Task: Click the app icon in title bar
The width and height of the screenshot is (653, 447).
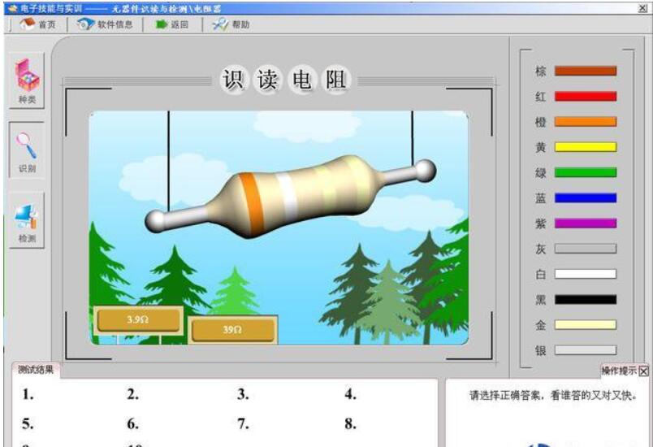Action: point(12,8)
